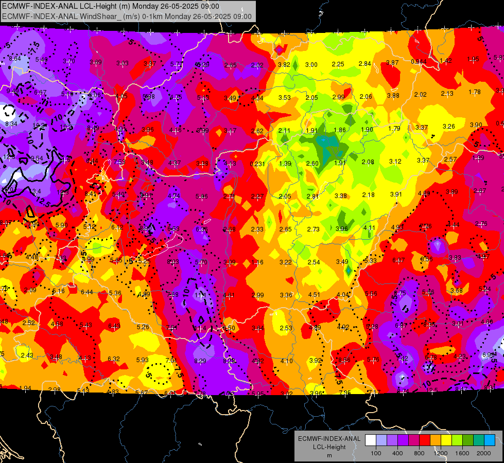
Task: Click the 2.60 value near teal area
Action: coord(312,163)
